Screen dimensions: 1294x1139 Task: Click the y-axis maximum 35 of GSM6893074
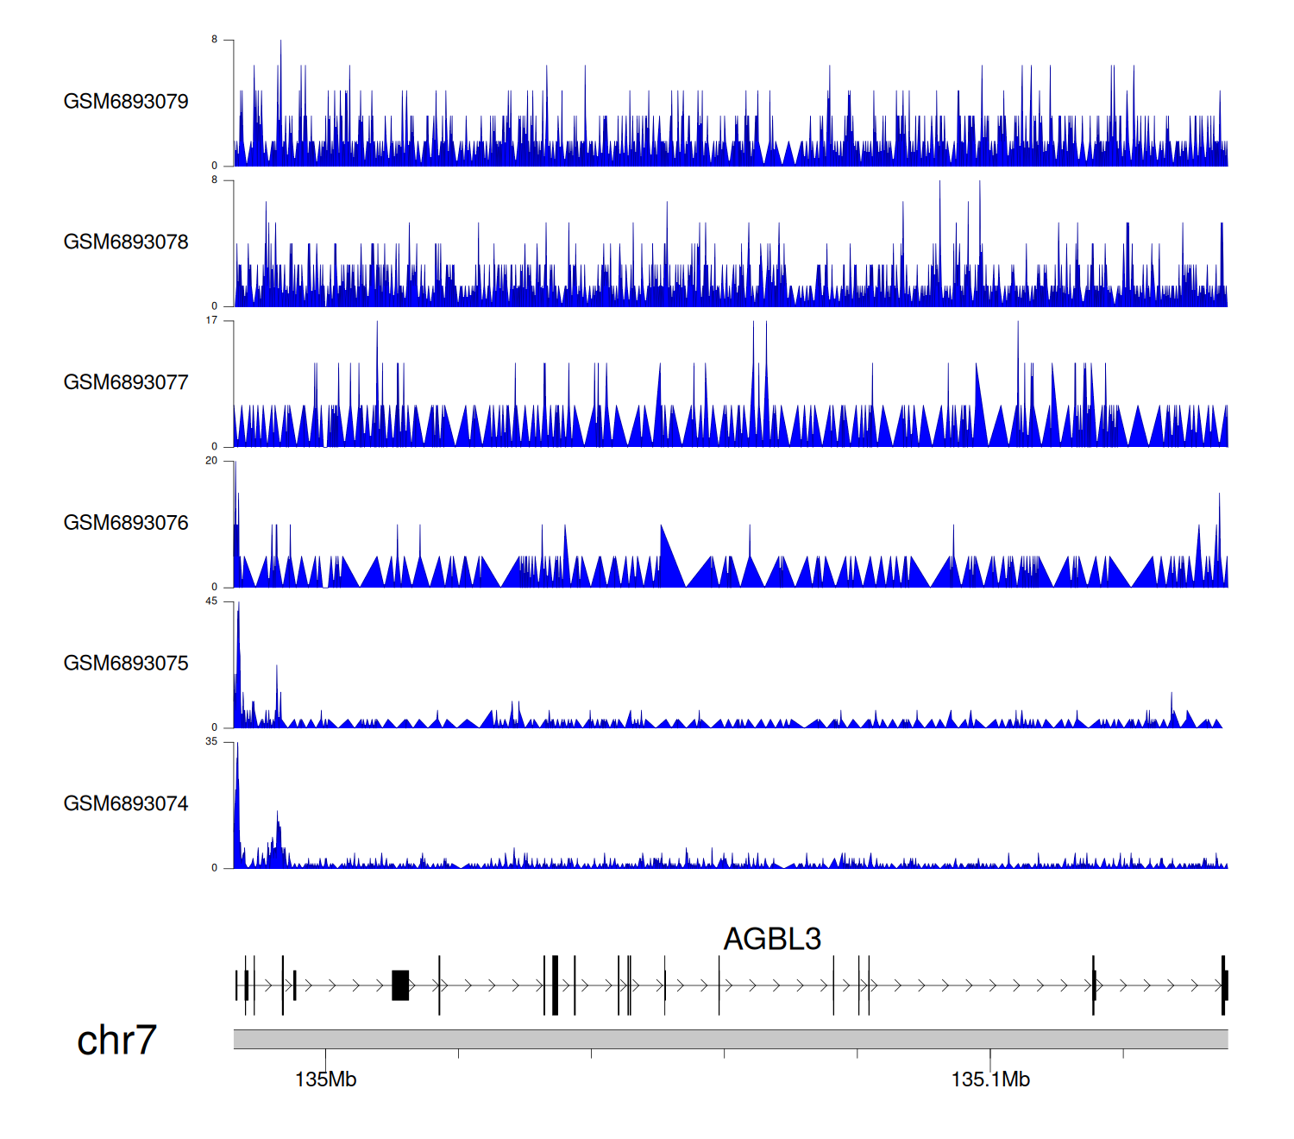click(x=211, y=742)
